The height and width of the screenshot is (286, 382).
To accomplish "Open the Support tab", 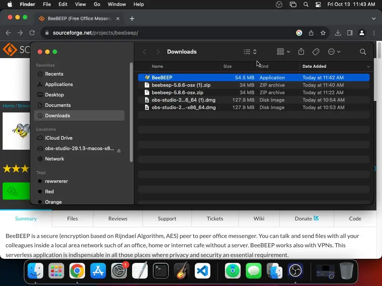I will click(x=167, y=219).
